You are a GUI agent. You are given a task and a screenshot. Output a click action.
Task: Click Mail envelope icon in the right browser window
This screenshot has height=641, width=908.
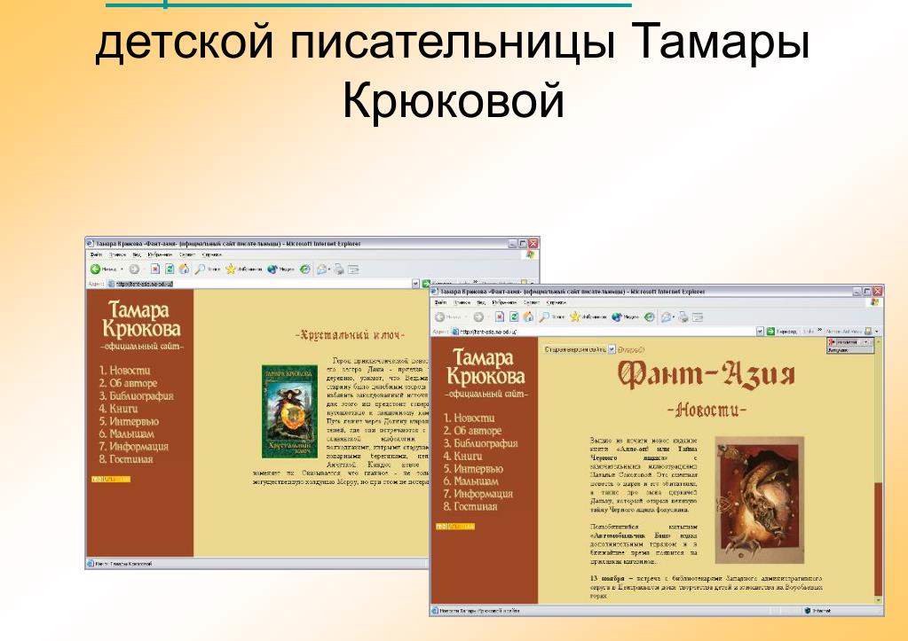[666, 317]
